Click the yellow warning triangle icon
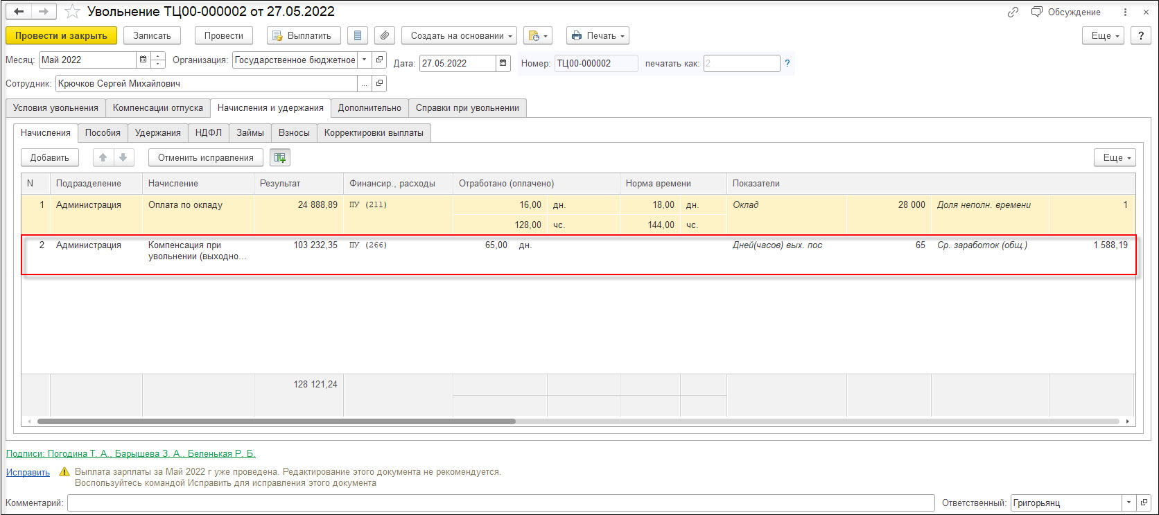1159x515 pixels. [64, 472]
